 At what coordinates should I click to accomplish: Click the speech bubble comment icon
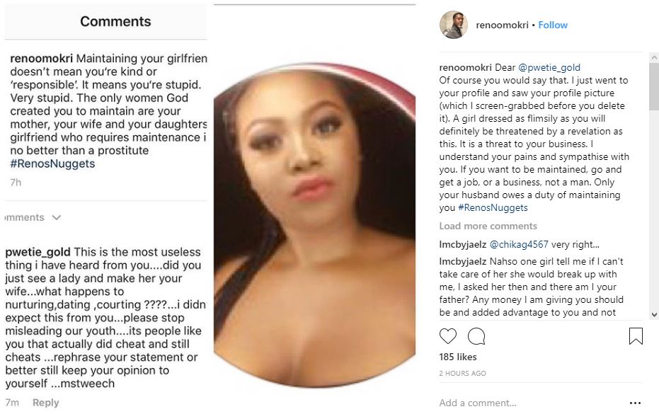pyautogui.click(x=476, y=335)
